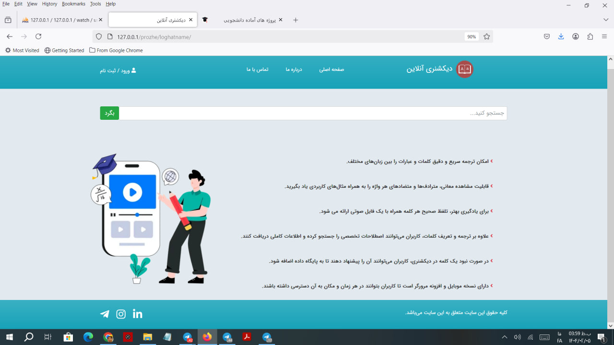Reload the page with the refresh icon
The image size is (614, 345).
pyautogui.click(x=38, y=36)
